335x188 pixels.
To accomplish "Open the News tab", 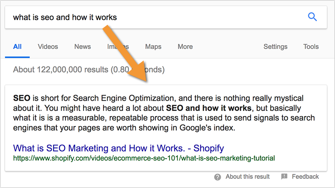I will click(83, 46).
